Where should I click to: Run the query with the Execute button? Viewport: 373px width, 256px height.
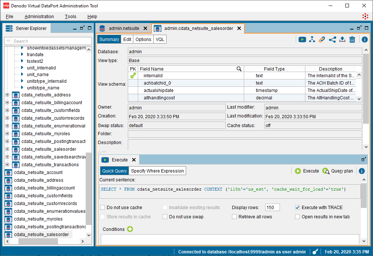click(307, 171)
